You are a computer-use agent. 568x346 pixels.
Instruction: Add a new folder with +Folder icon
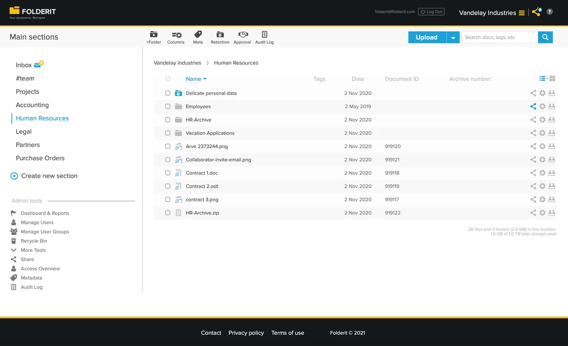(x=153, y=37)
